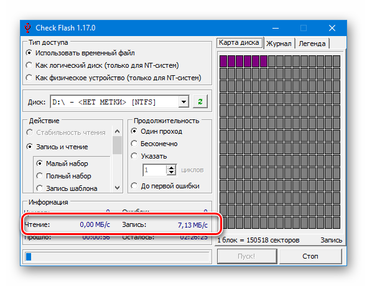Click the Action list scroll up arrow
Screen dimensions: 367x286
(x=118, y=131)
